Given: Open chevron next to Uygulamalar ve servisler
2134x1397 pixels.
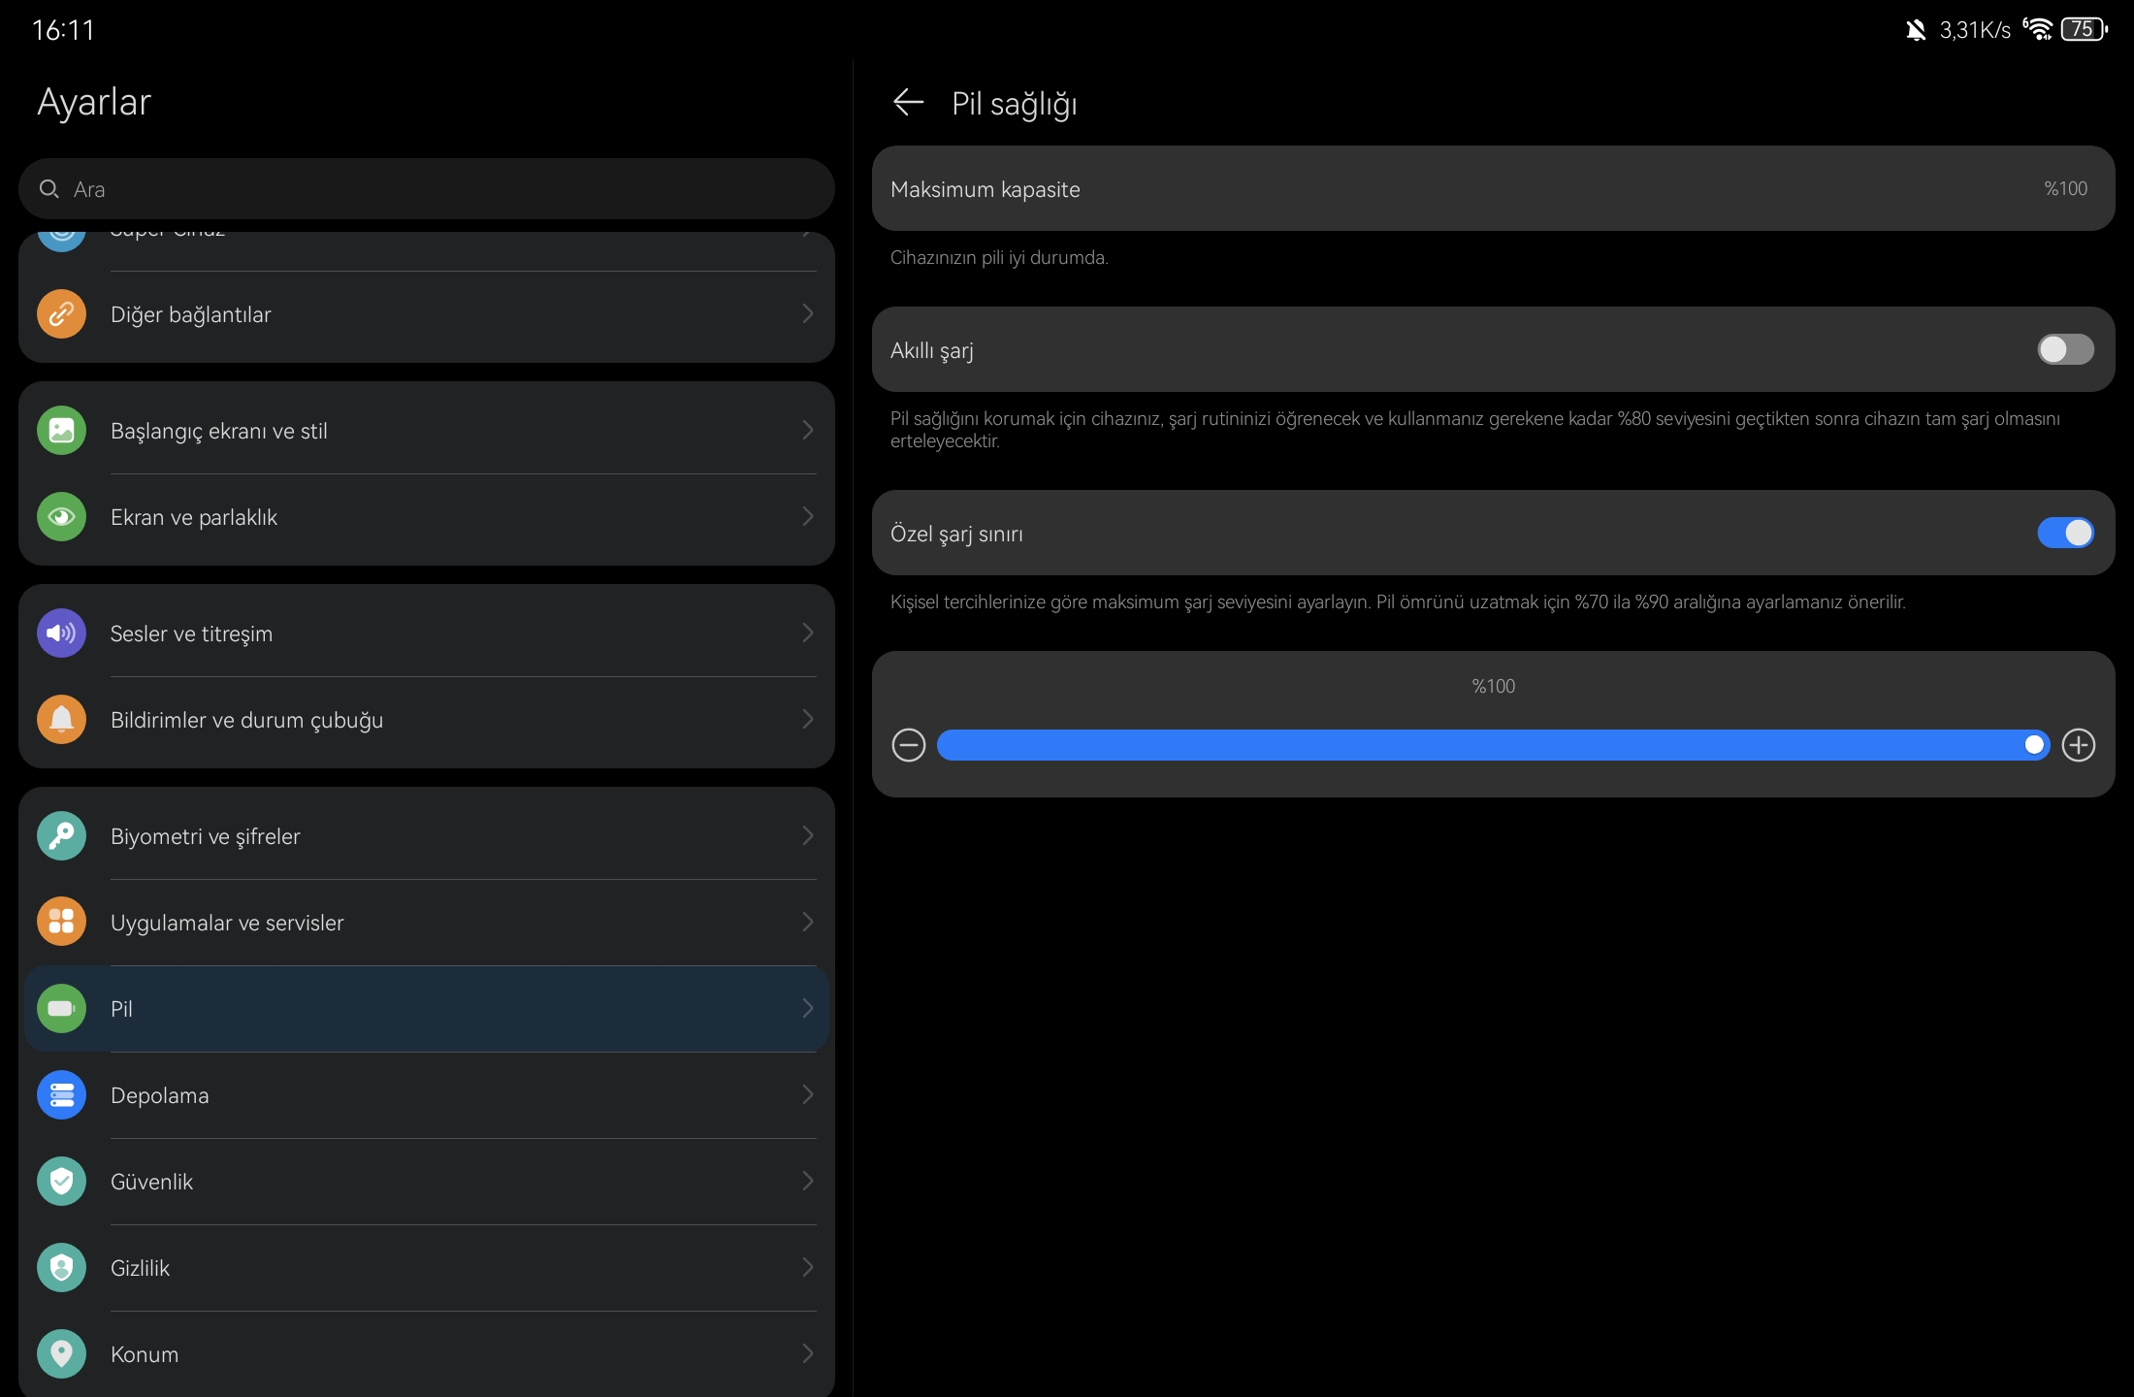Looking at the screenshot, I should [807, 922].
